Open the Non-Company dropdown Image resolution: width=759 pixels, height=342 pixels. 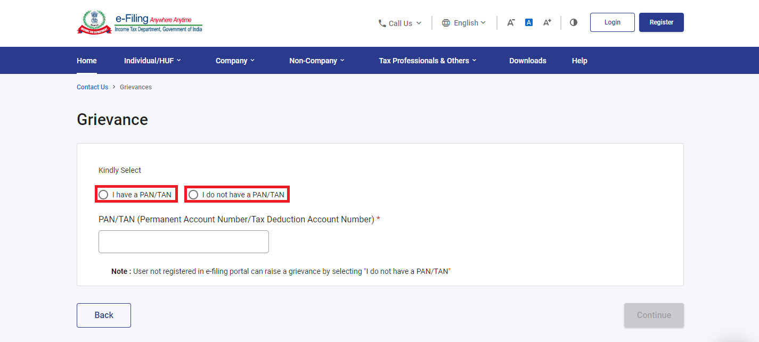tap(316, 61)
